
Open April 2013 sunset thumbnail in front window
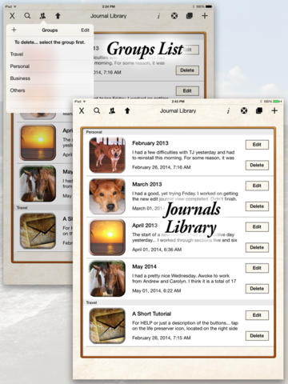107,238
